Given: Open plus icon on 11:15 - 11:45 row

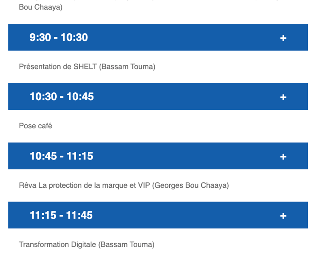Looking at the screenshot, I should pos(283,216).
